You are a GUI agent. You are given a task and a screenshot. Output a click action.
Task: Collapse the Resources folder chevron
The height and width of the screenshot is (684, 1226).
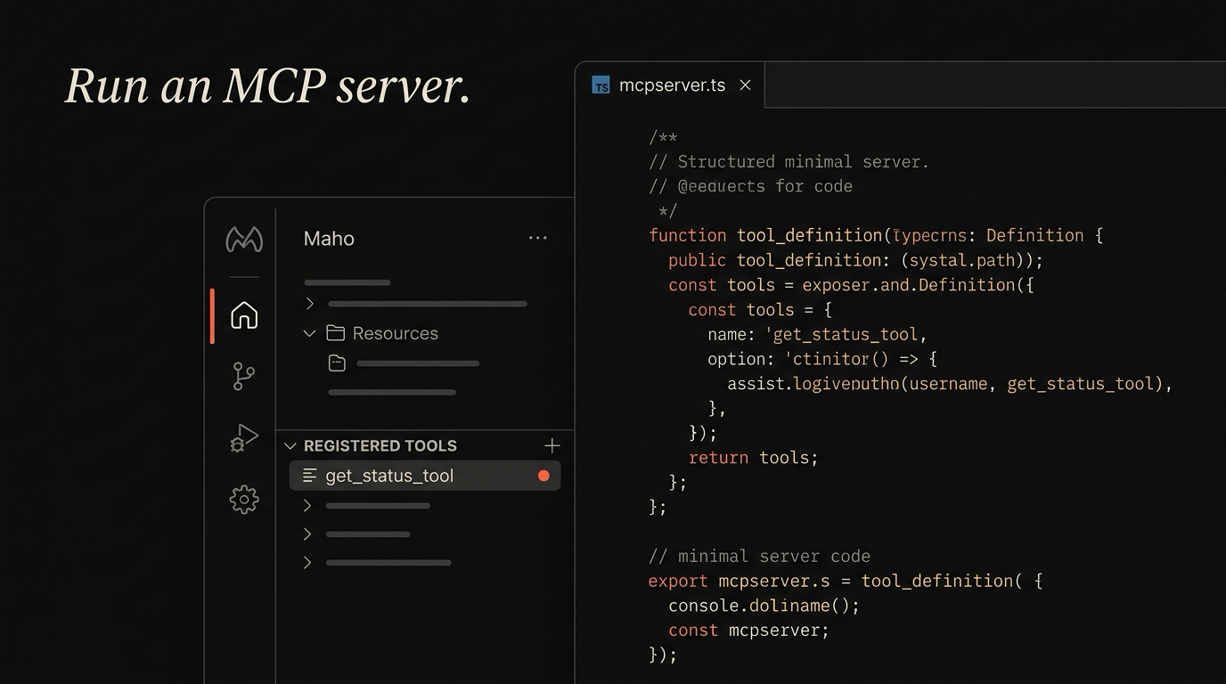(309, 333)
